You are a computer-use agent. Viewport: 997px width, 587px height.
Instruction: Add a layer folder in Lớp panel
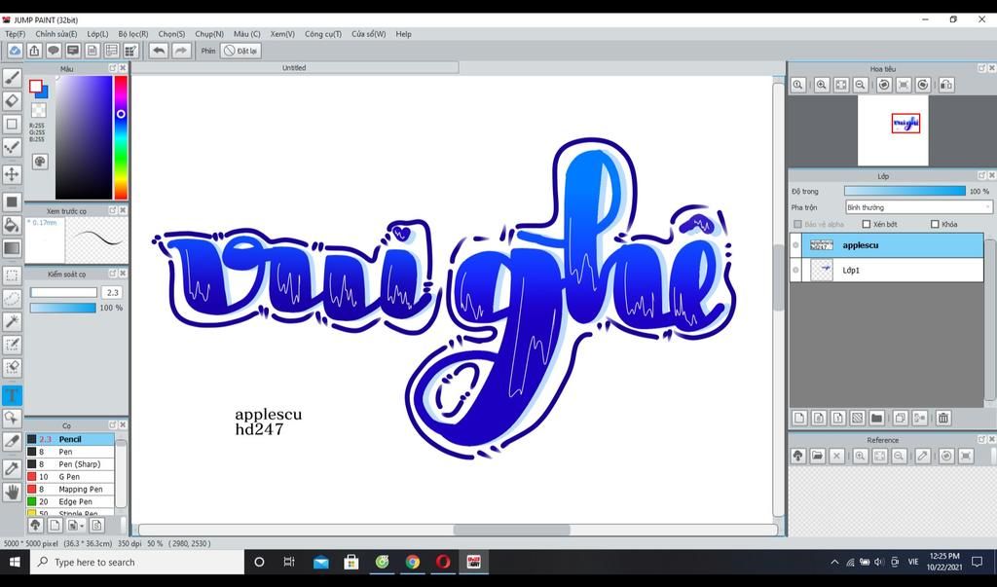point(876,418)
